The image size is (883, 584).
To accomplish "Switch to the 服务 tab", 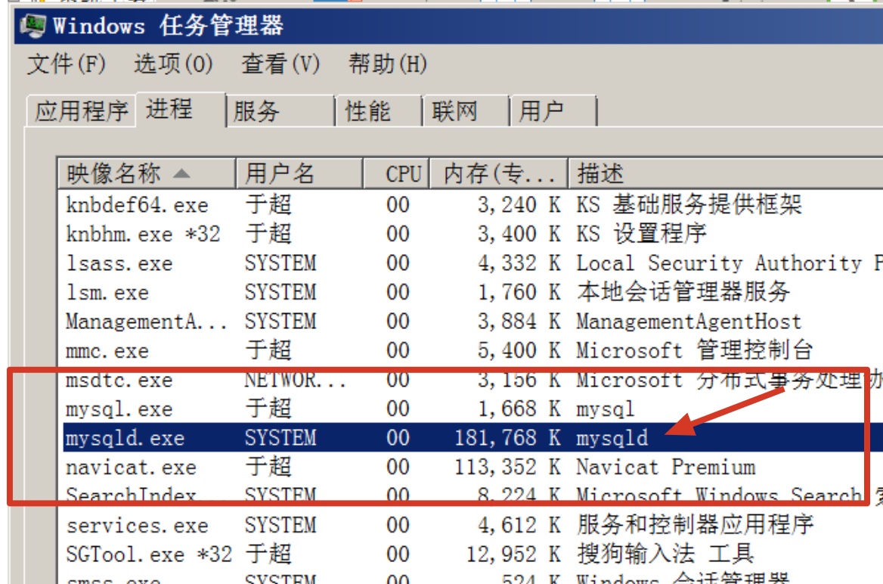I will pos(257,112).
